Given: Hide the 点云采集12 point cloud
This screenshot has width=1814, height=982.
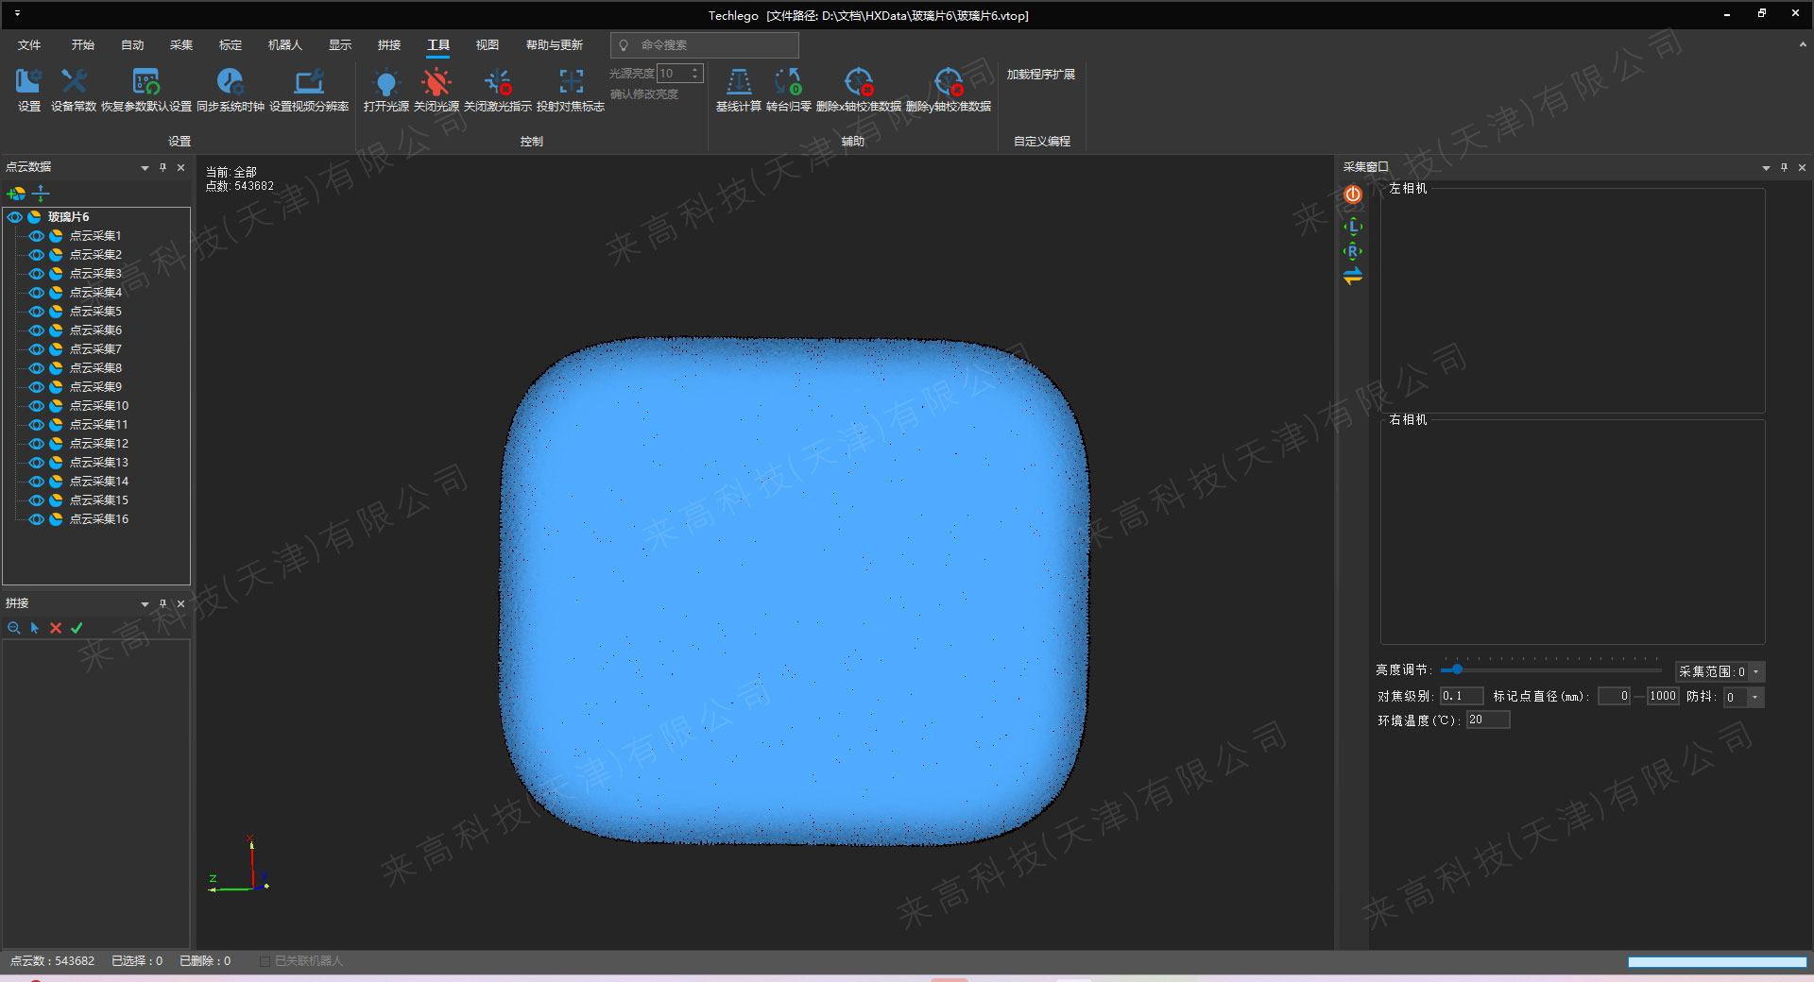Looking at the screenshot, I should [37, 444].
